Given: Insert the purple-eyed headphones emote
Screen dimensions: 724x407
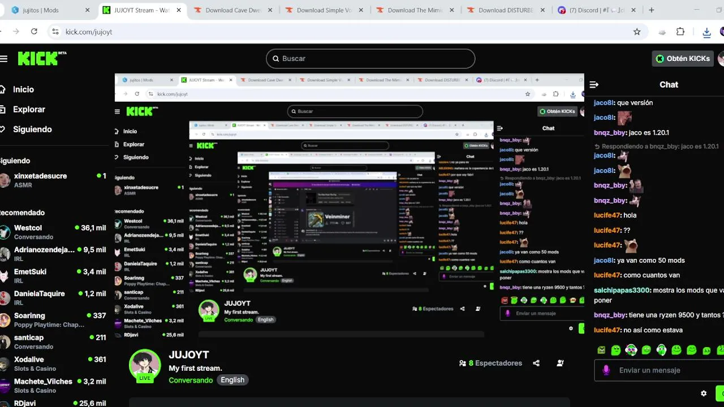Looking at the screenshot, I should point(631,350).
